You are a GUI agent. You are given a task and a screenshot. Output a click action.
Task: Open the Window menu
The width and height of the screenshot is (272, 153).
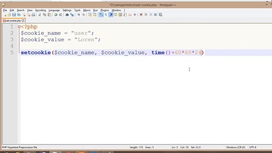click(116, 10)
